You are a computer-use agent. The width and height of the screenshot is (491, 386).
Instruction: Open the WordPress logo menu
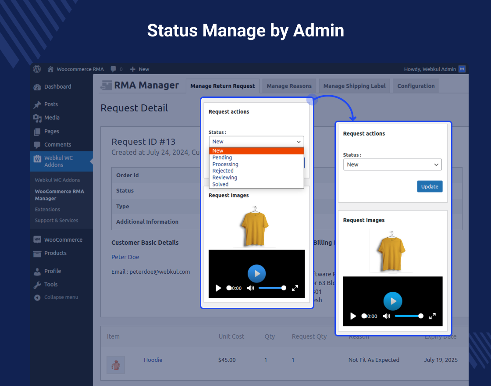coord(37,69)
